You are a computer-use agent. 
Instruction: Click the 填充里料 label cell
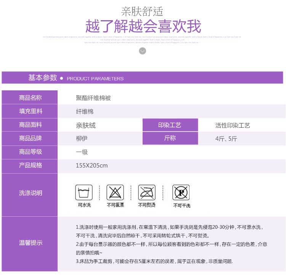point(30,111)
